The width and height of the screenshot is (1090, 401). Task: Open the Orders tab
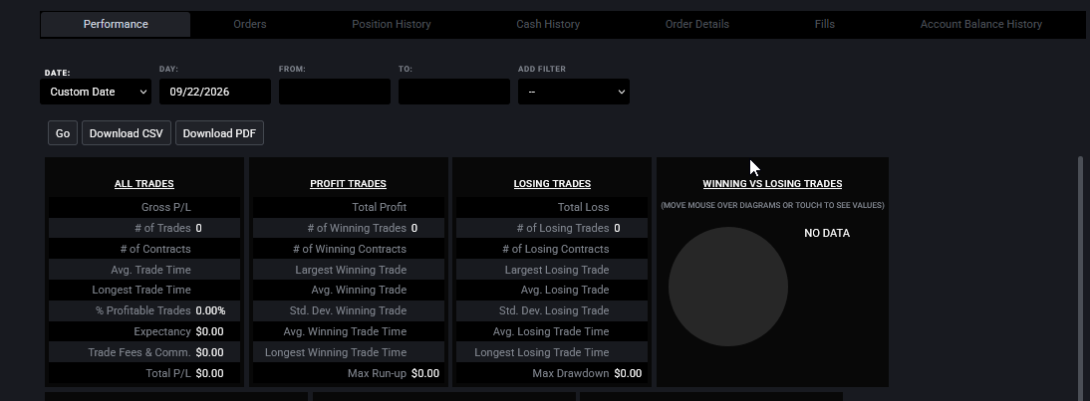pyautogui.click(x=249, y=24)
